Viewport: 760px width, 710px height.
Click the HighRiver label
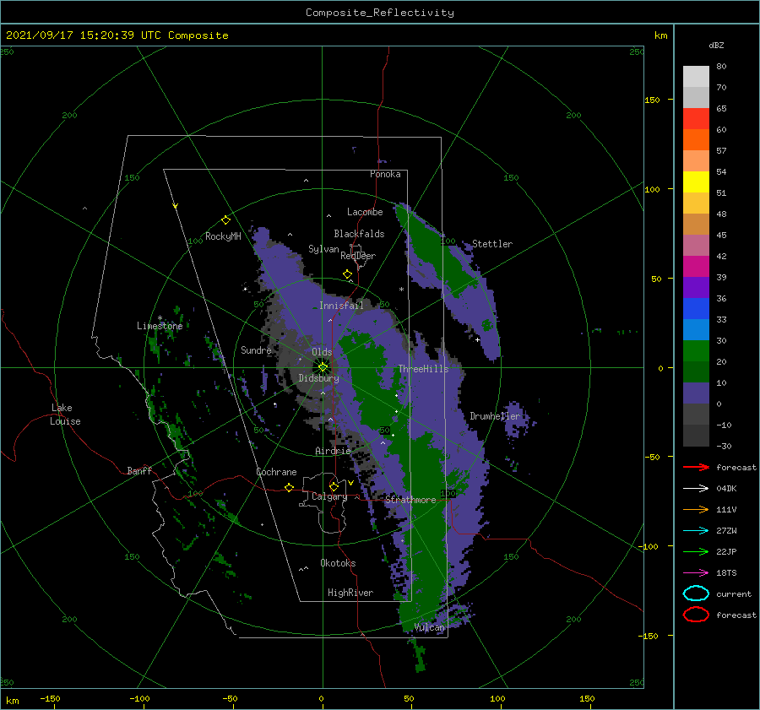point(350,593)
